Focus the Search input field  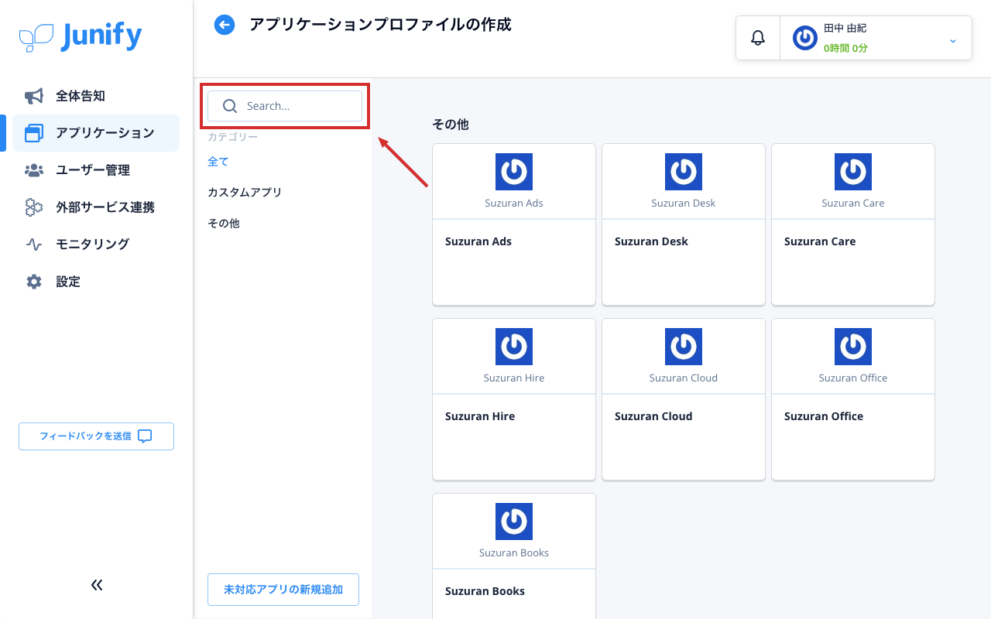point(285,106)
